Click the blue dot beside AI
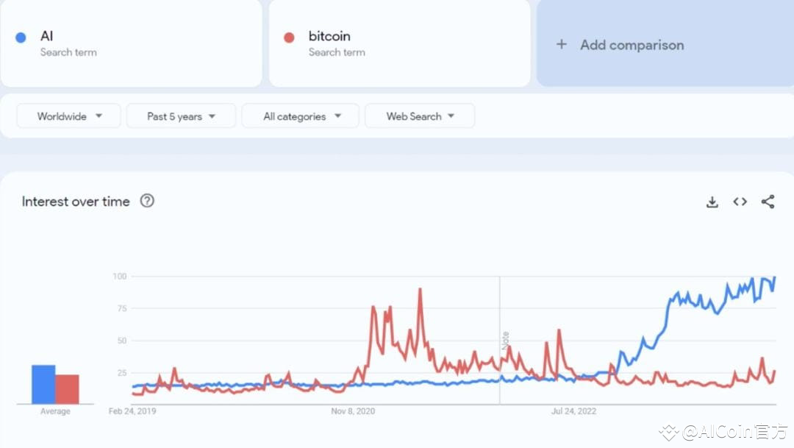Viewport: 794px width, 448px height. [21, 38]
